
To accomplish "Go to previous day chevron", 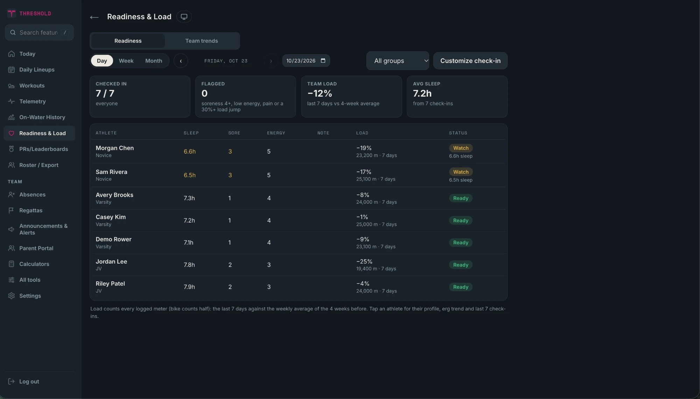I will pos(181,61).
